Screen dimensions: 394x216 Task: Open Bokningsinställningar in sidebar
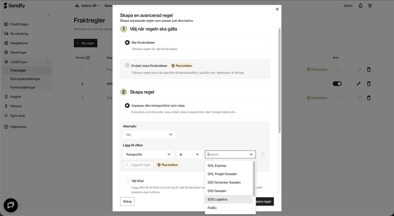[27, 79]
